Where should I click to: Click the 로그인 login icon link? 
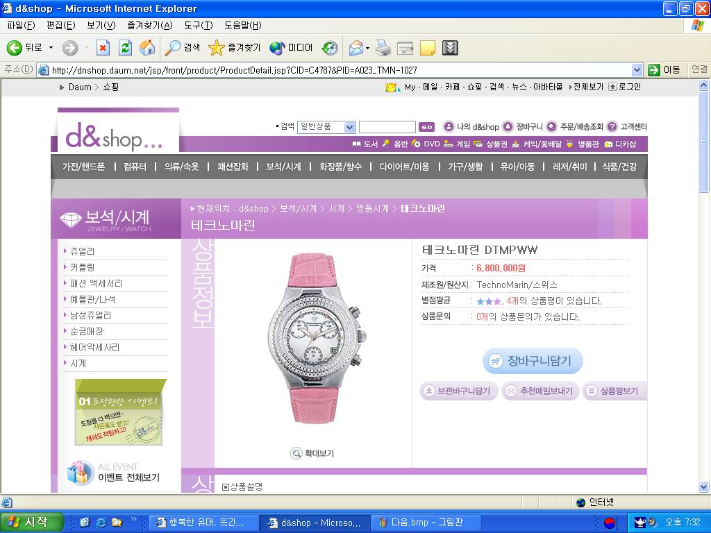point(624,87)
